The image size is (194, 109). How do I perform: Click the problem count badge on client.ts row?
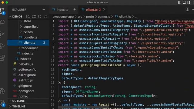point(44,42)
